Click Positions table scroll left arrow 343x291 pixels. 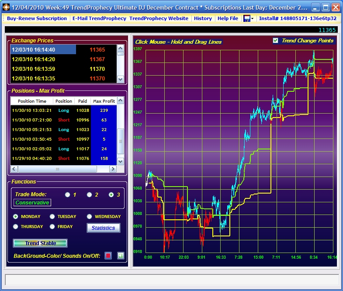click(x=14, y=169)
